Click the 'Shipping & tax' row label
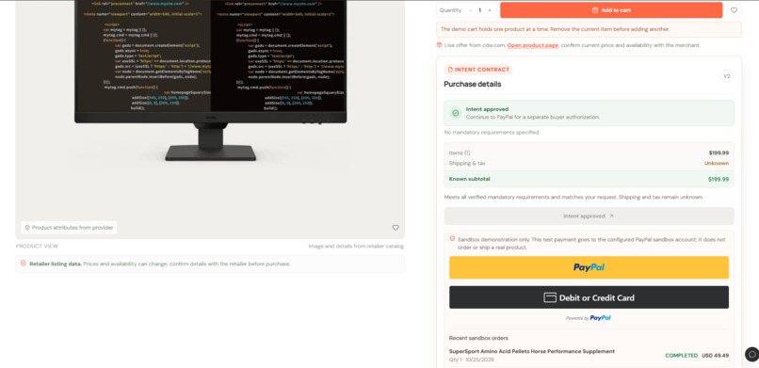Screen dimensions: 759x368 (467, 164)
